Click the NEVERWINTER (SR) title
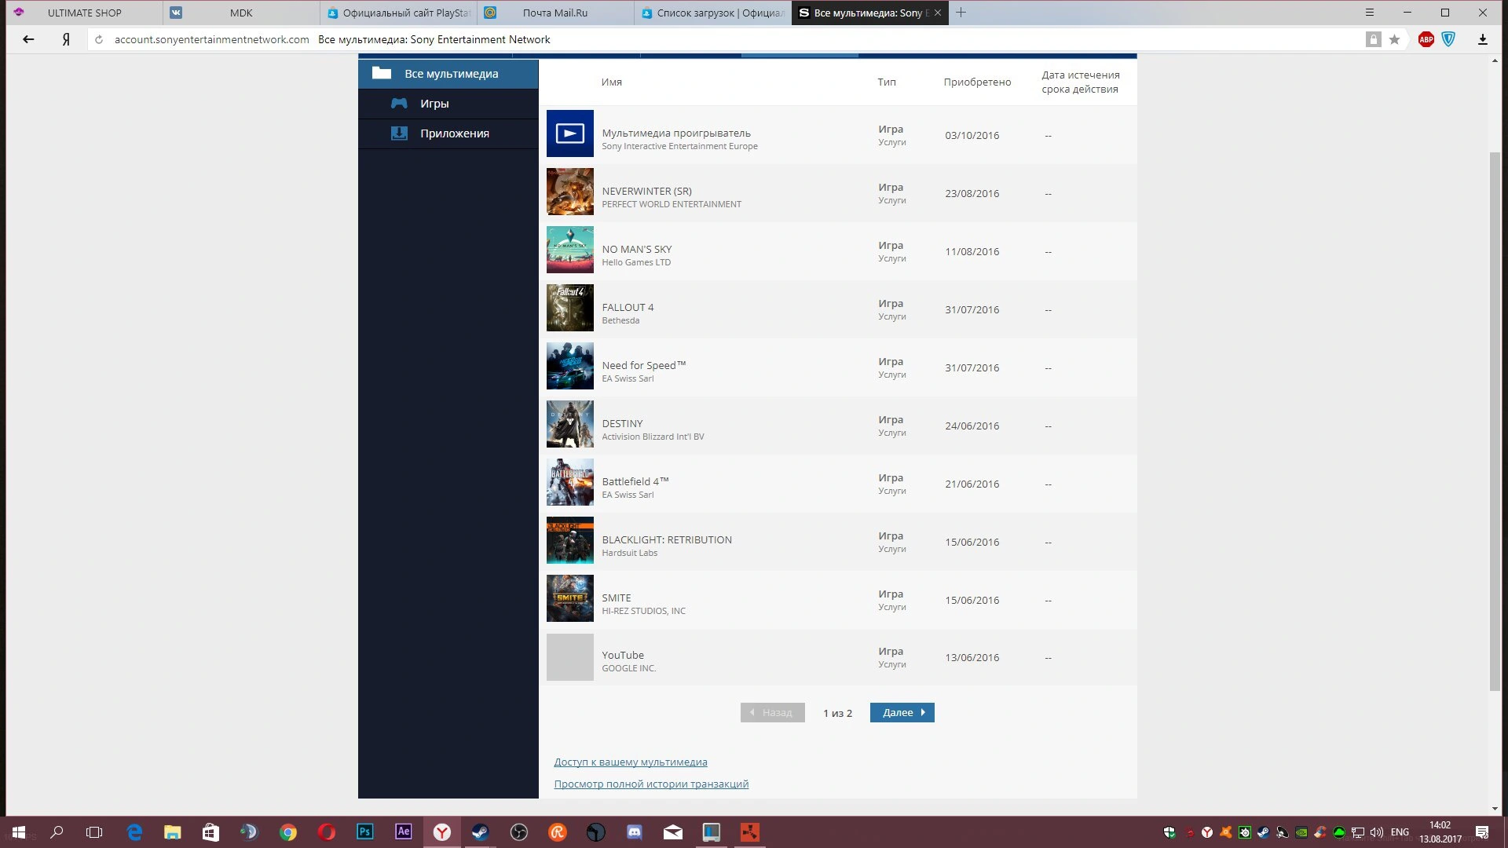Image resolution: width=1508 pixels, height=848 pixels. tap(647, 191)
